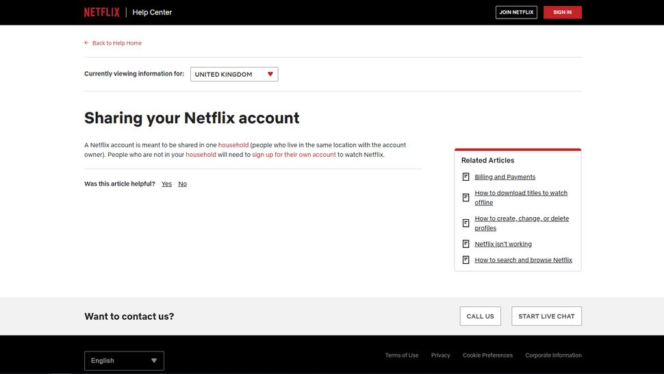
Task: Click the 'Related Articles' heading
Action: click(488, 160)
